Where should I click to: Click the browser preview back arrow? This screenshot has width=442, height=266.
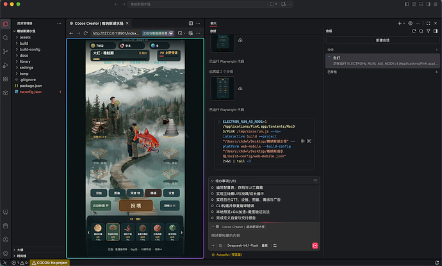(71, 33)
